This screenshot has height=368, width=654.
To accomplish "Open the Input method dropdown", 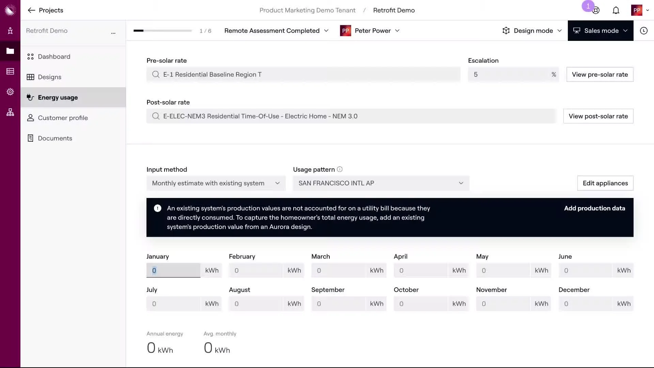I will click(216, 183).
